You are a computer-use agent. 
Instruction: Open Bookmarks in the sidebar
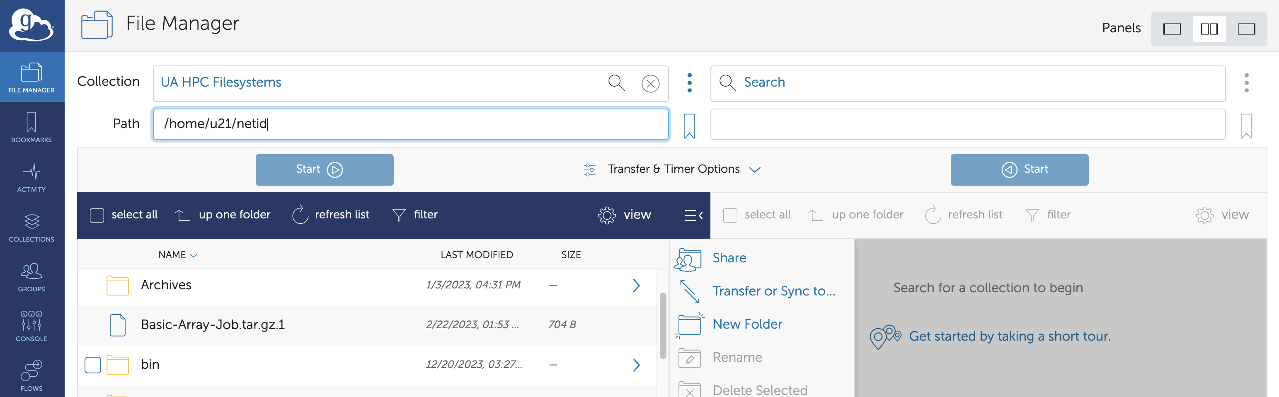(x=32, y=127)
